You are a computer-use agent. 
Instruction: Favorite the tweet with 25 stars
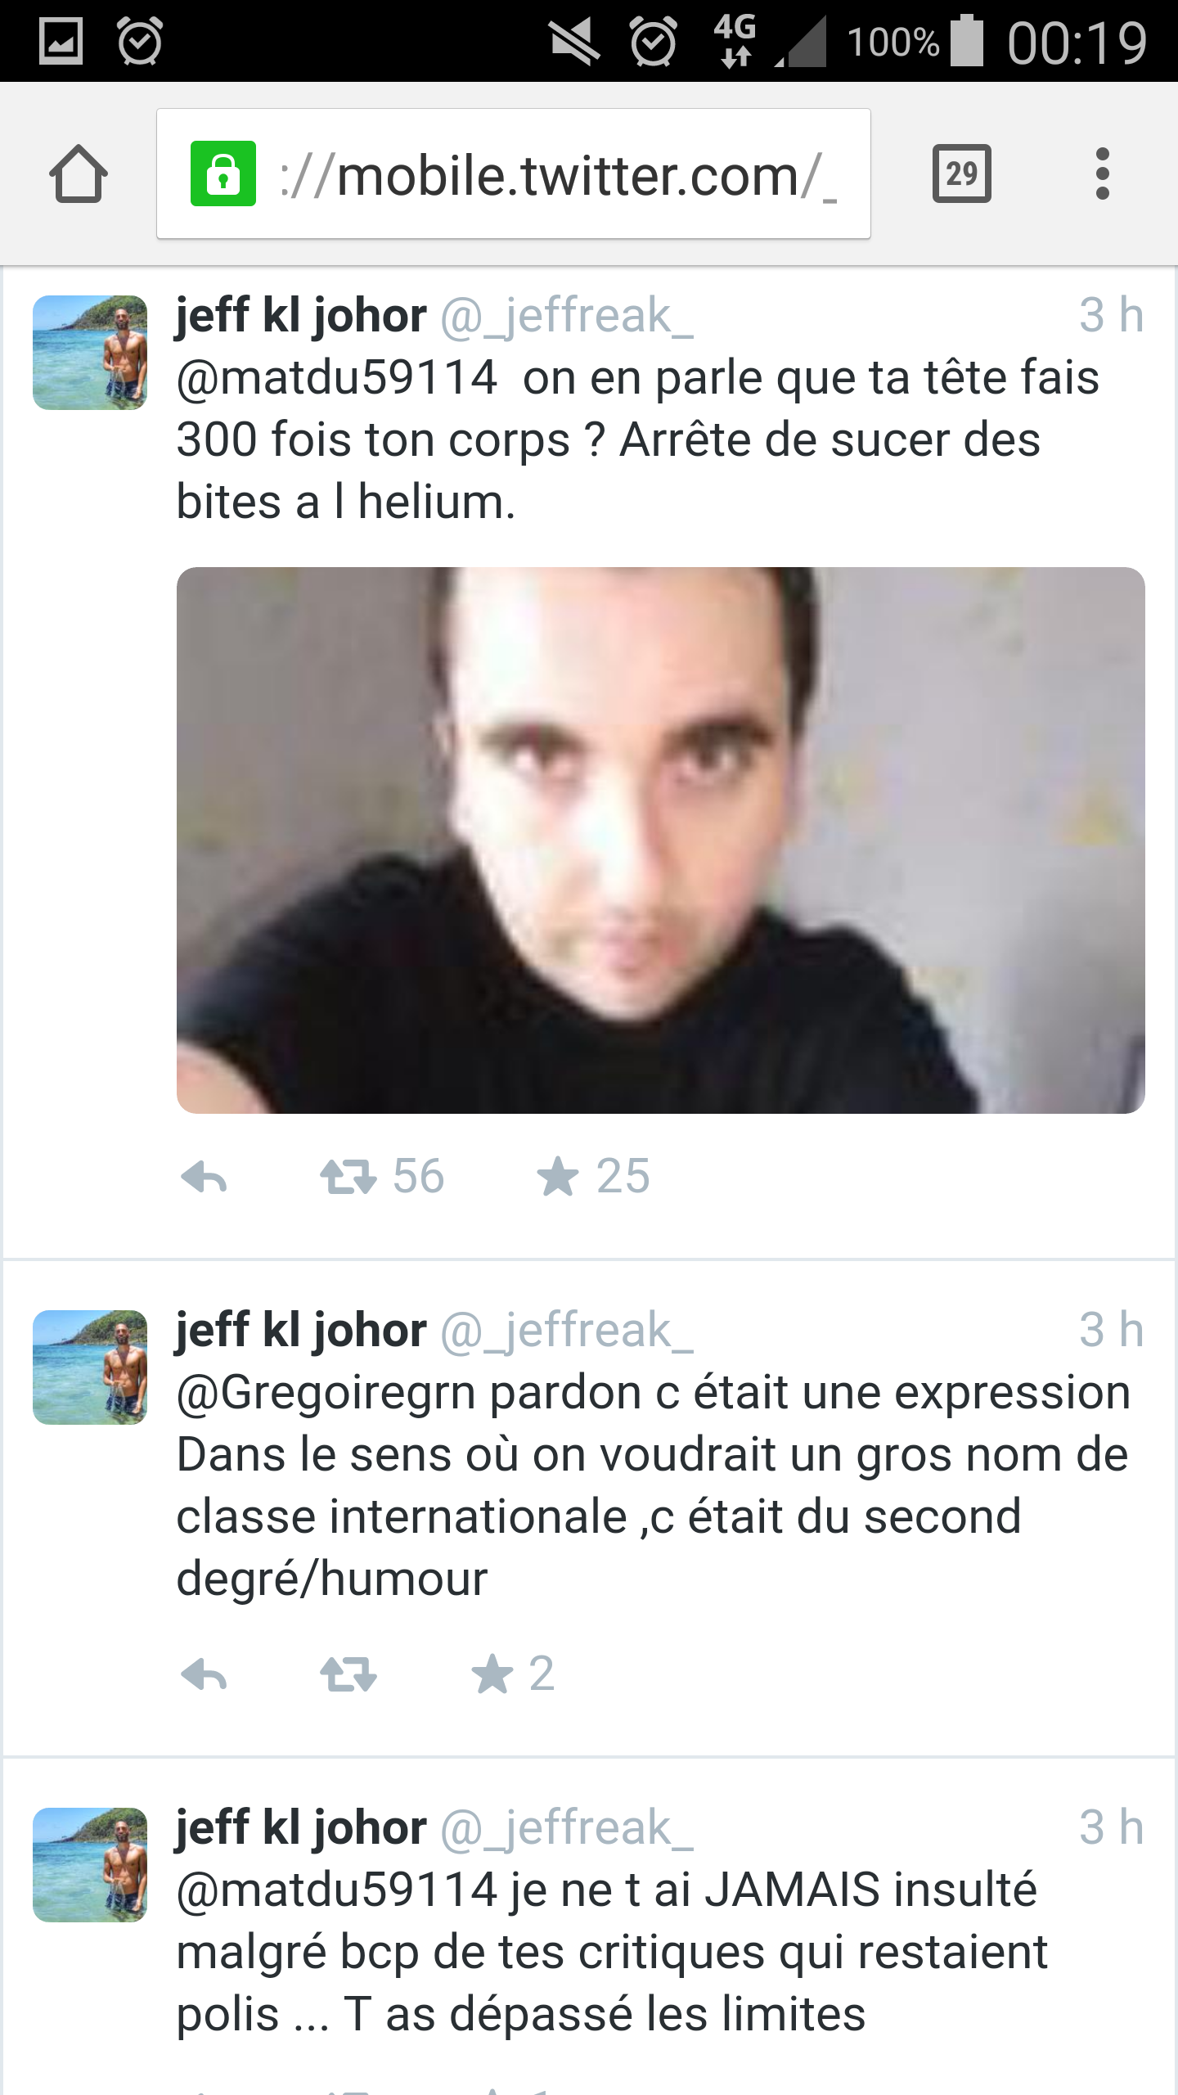click(558, 1177)
